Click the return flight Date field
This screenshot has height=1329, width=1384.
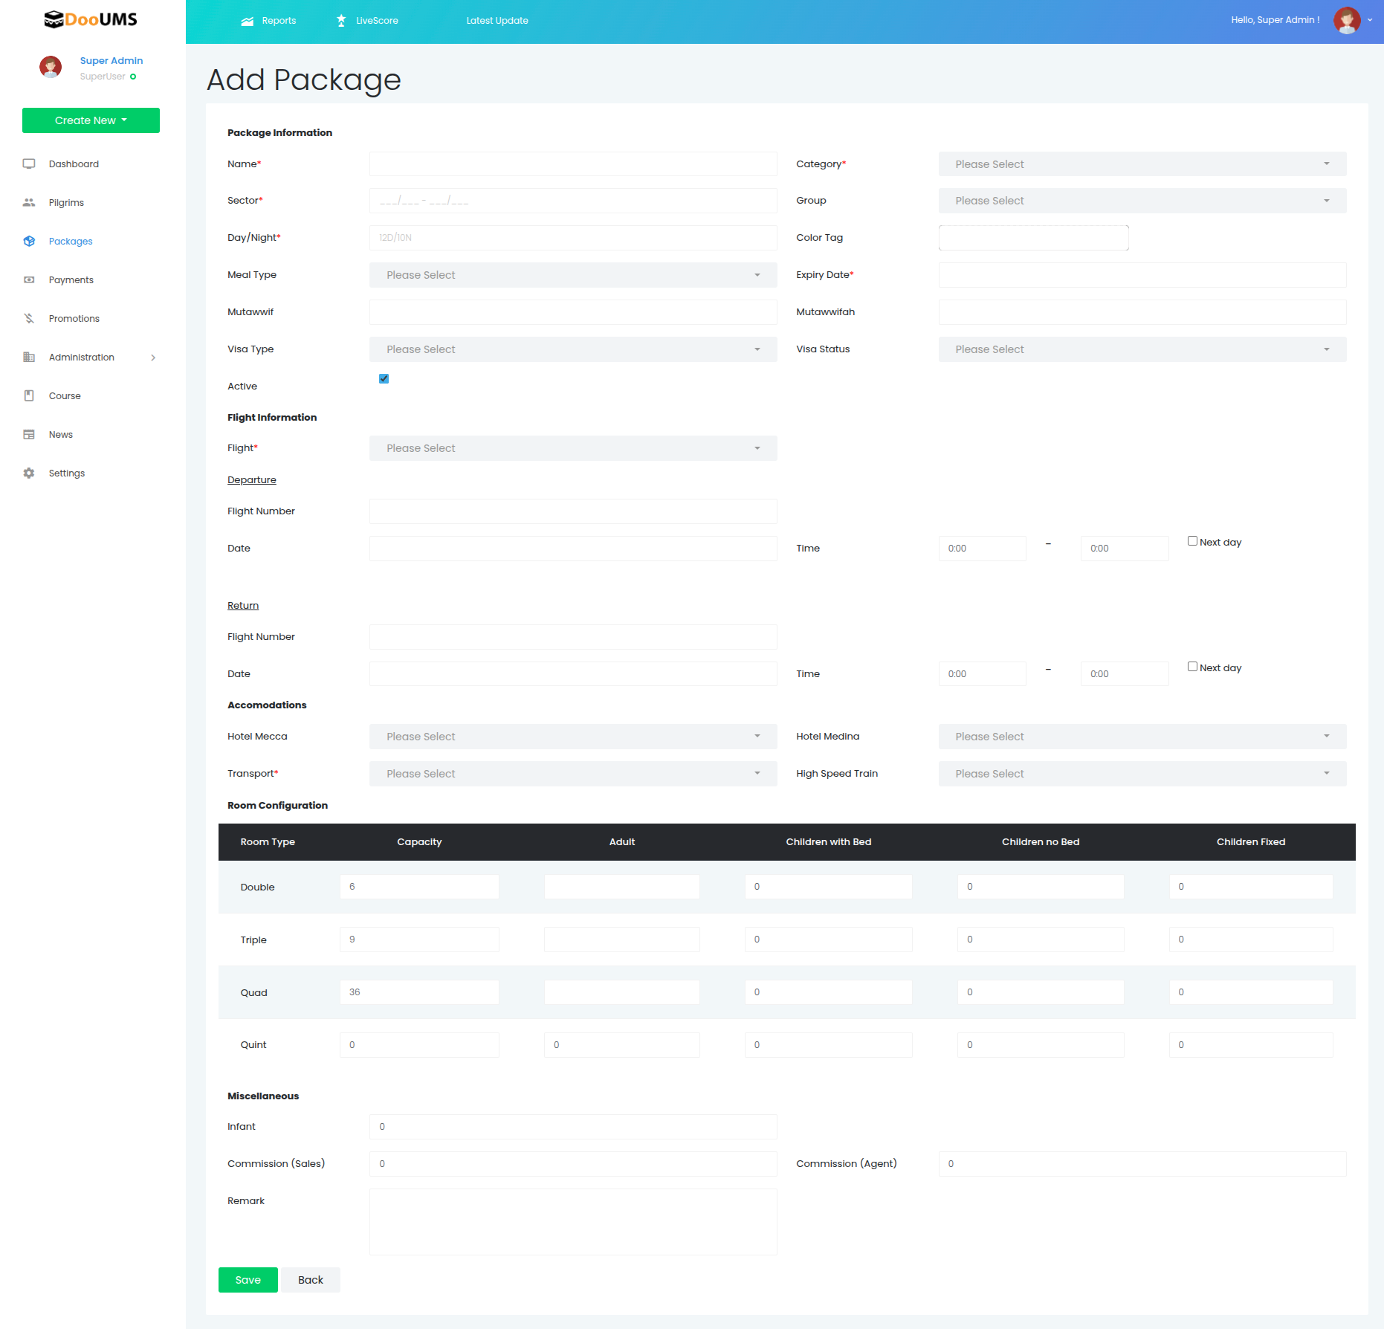(573, 674)
